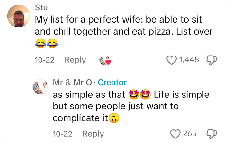
Task: Reply to Stu's comment
Action: 75,60
